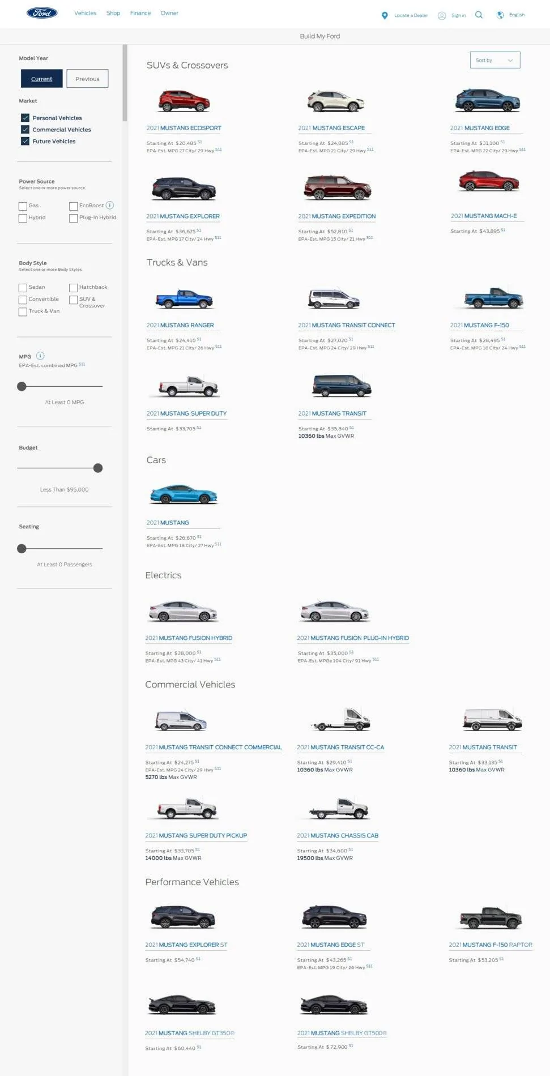Uncheck the Commercial Vehicles checkbox

(25, 130)
